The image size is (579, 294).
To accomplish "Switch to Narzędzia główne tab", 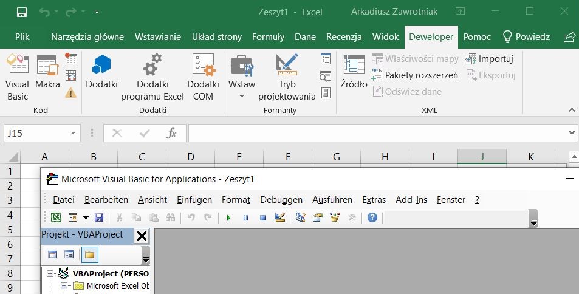I will (87, 37).
